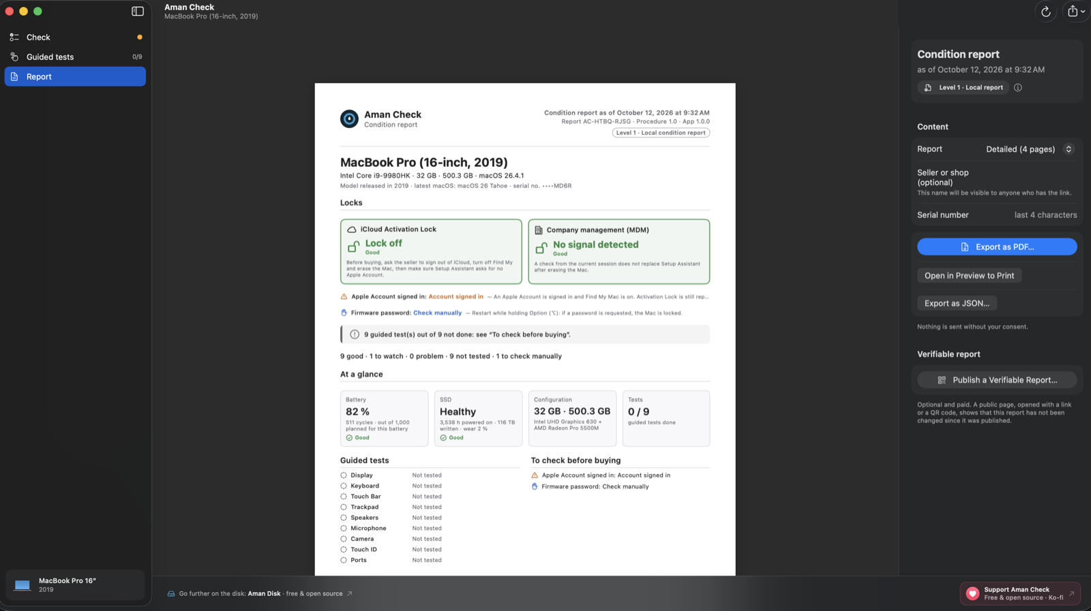The height and width of the screenshot is (611, 1091).
Task: Click Open in Preview to Print
Action: [969, 276]
